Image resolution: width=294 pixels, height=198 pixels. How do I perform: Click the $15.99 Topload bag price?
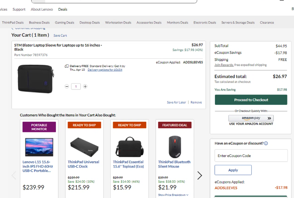(x=122, y=187)
